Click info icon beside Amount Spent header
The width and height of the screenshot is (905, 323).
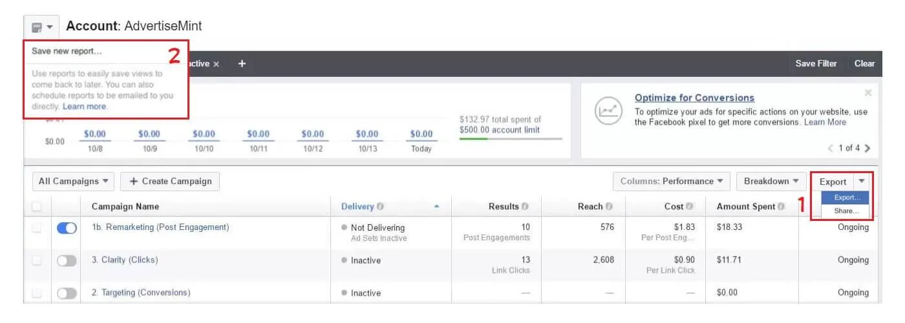(782, 207)
